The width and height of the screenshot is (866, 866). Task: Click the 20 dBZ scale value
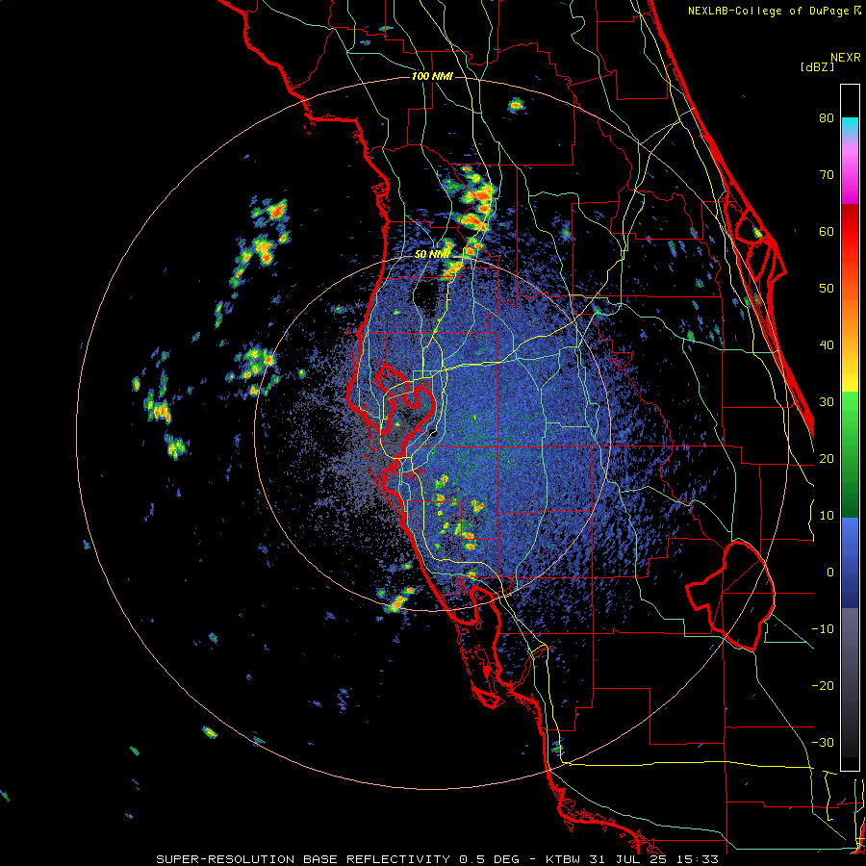[x=827, y=459]
